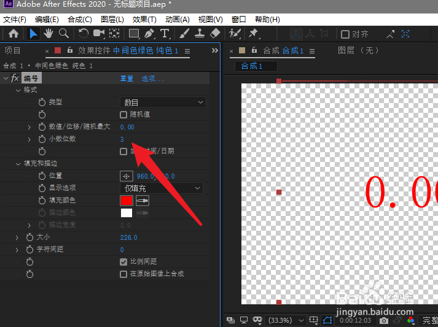Toggle lock on effect controls panel
The width and height of the screenshot is (438, 327).
70,50
